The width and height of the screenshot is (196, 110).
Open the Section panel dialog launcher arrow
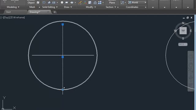coord(118,7)
